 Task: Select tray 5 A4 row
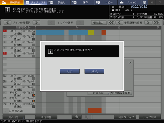point(19,55)
